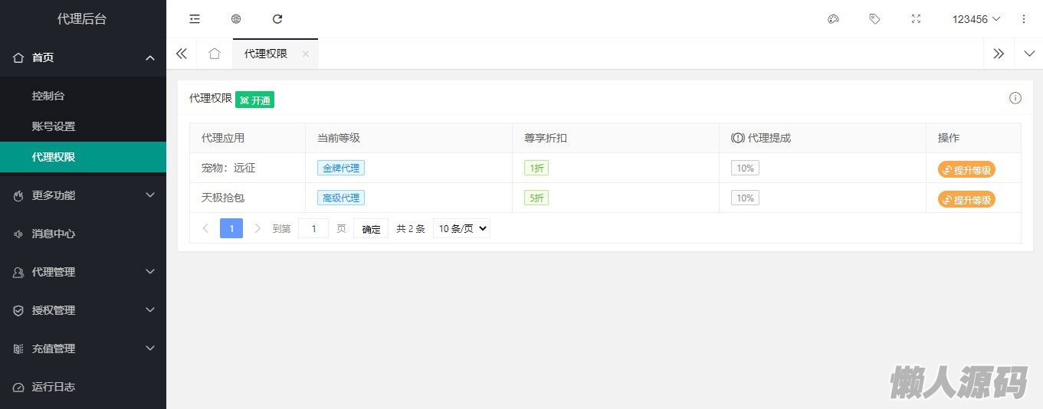The image size is (1043, 409).
Task: Click the 10% commission in 天极拾包 row
Action: 745,198
